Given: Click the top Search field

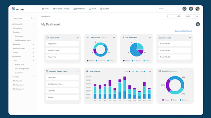Looking at the screenshot, I should coord(168,9).
